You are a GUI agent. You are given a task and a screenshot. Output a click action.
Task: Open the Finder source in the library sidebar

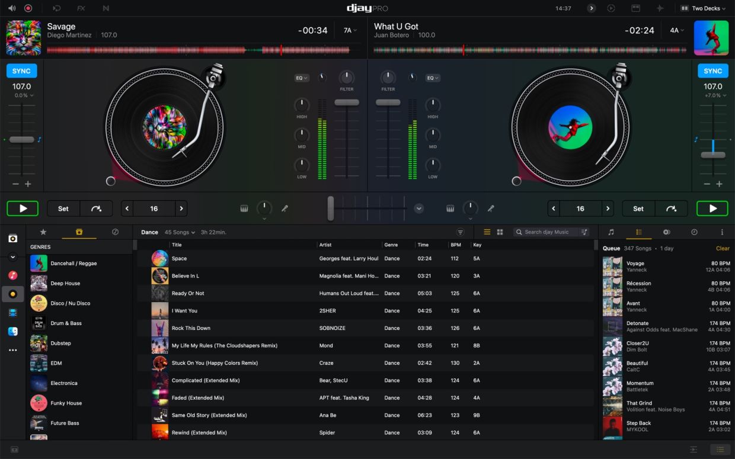[12, 332]
